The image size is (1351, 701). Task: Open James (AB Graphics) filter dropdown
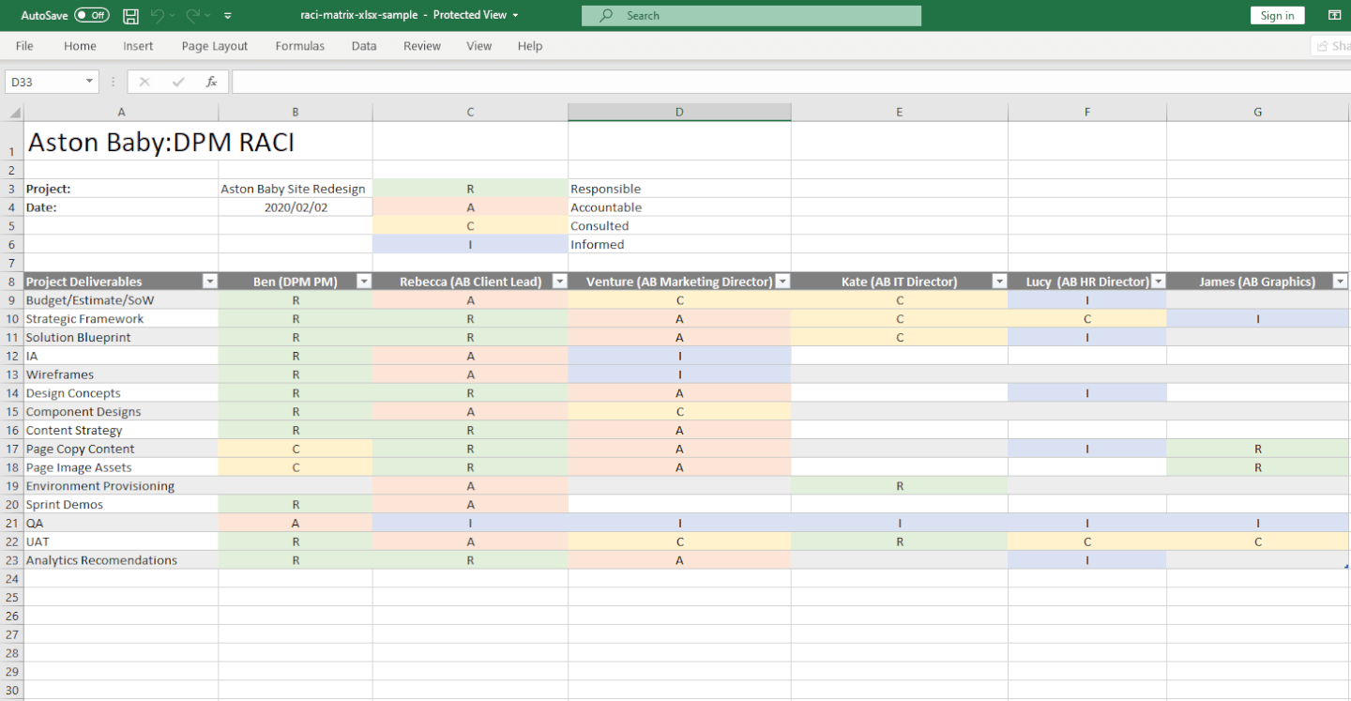[x=1341, y=282]
